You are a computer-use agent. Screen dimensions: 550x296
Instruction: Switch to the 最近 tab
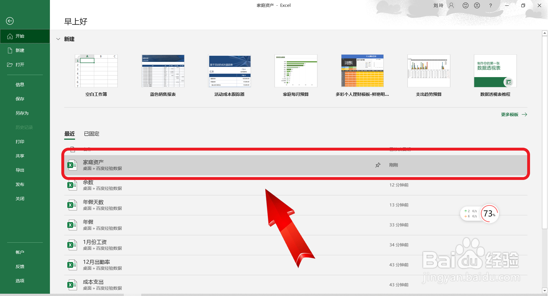coord(70,134)
